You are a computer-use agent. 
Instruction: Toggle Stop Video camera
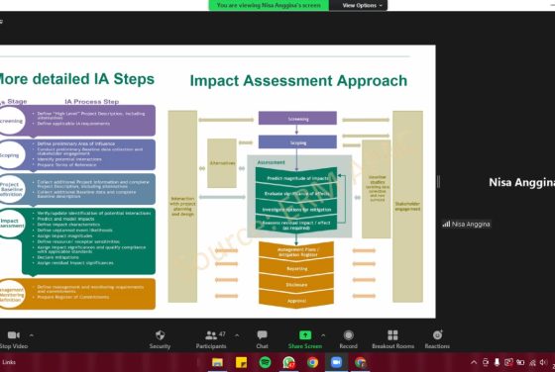[x=14, y=339]
